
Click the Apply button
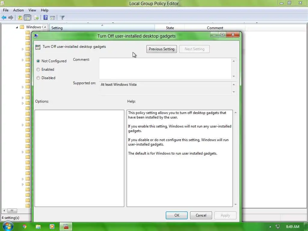point(225,215)
